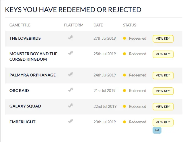
Task: View key for Monster Boy and the Cursed Kingdom
Action: 163,54
